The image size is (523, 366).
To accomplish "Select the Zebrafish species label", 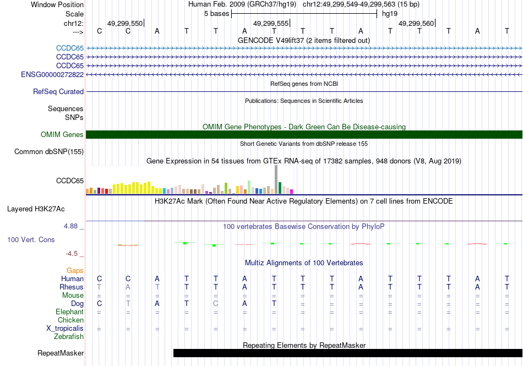I will 69,336.
